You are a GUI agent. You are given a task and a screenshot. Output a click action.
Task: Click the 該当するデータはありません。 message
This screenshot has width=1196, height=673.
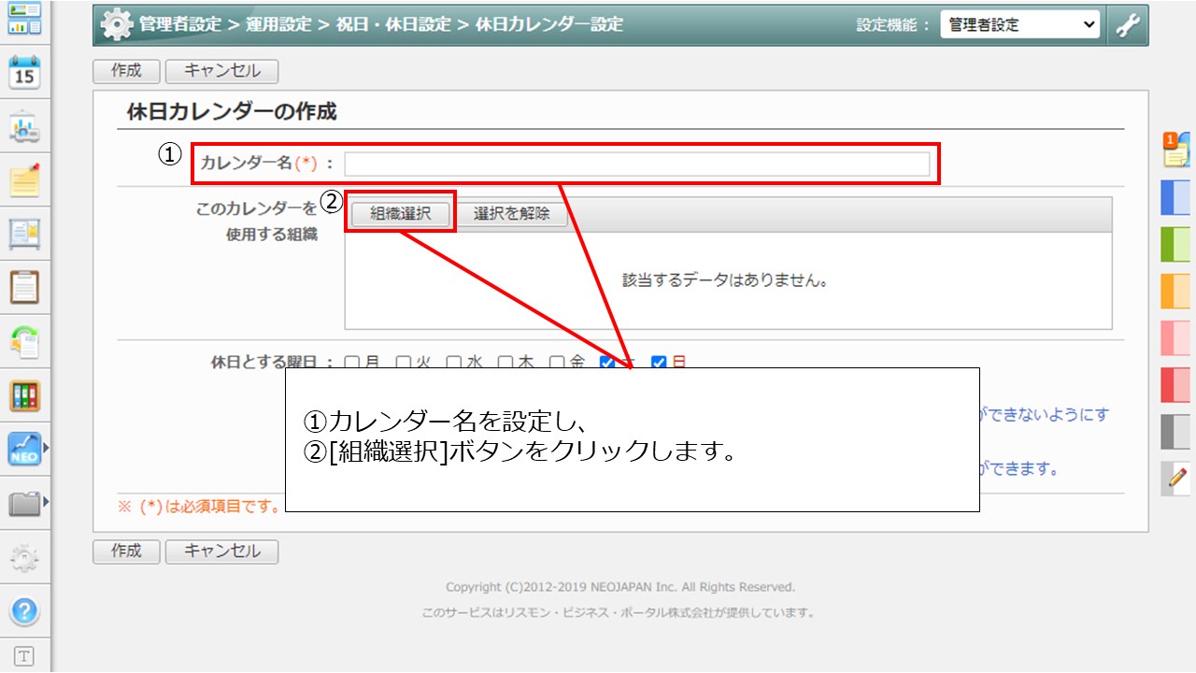pyautogui.click(x=725, y=279)
